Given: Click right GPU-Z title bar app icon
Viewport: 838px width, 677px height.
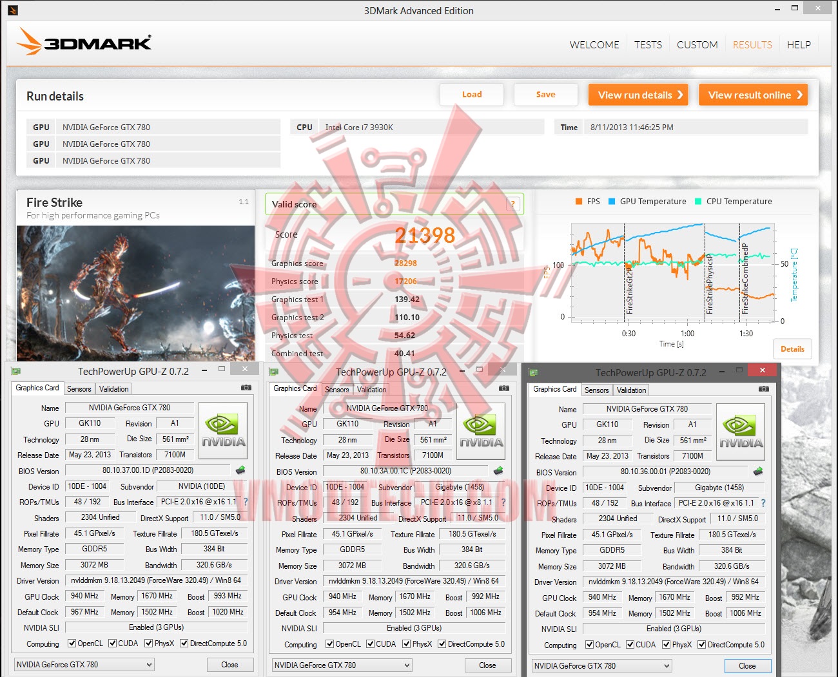Looking at the screenshot, I should (x=533, y=372).
